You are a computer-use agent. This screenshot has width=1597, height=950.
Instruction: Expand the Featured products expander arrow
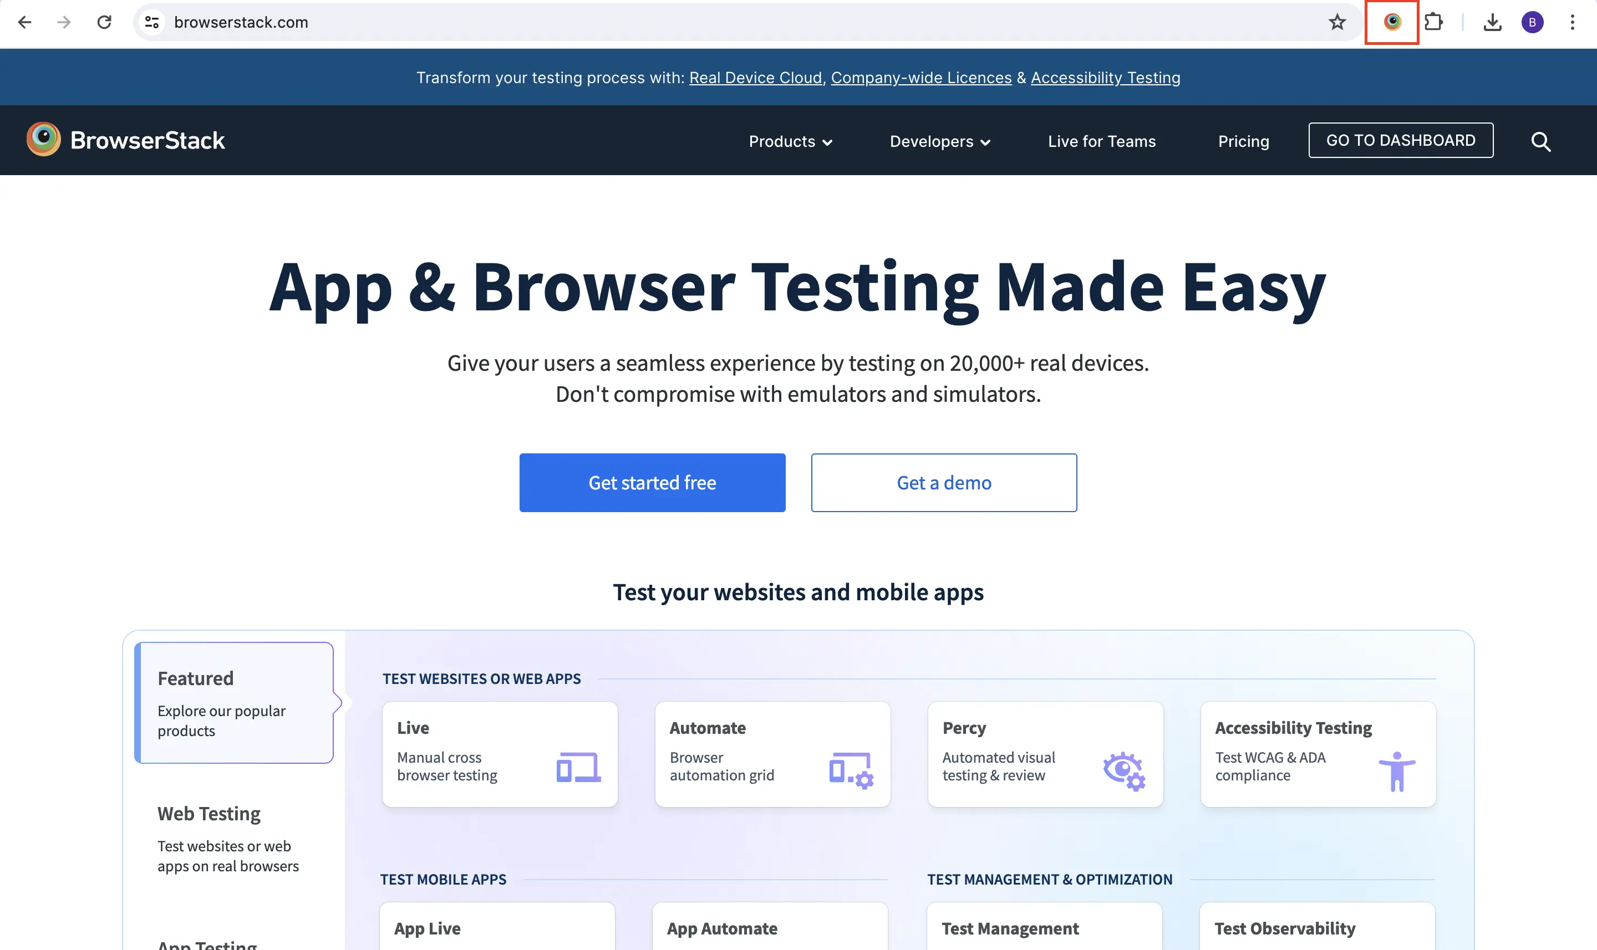tap(337, 702)
